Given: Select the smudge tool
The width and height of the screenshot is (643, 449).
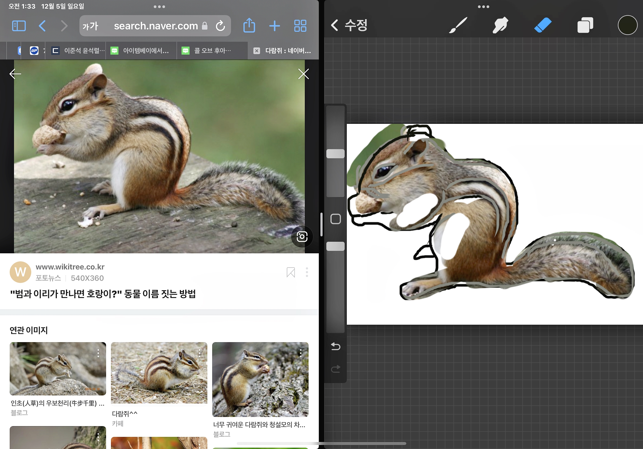Looking at the screenshot, I should pyautogui.click(x=500, y=25).
